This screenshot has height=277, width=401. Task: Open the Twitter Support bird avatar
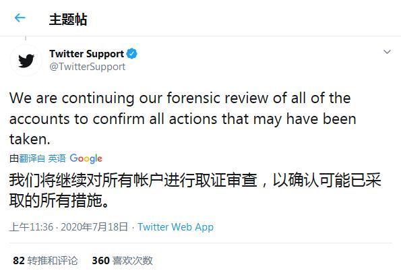(26, 61)
